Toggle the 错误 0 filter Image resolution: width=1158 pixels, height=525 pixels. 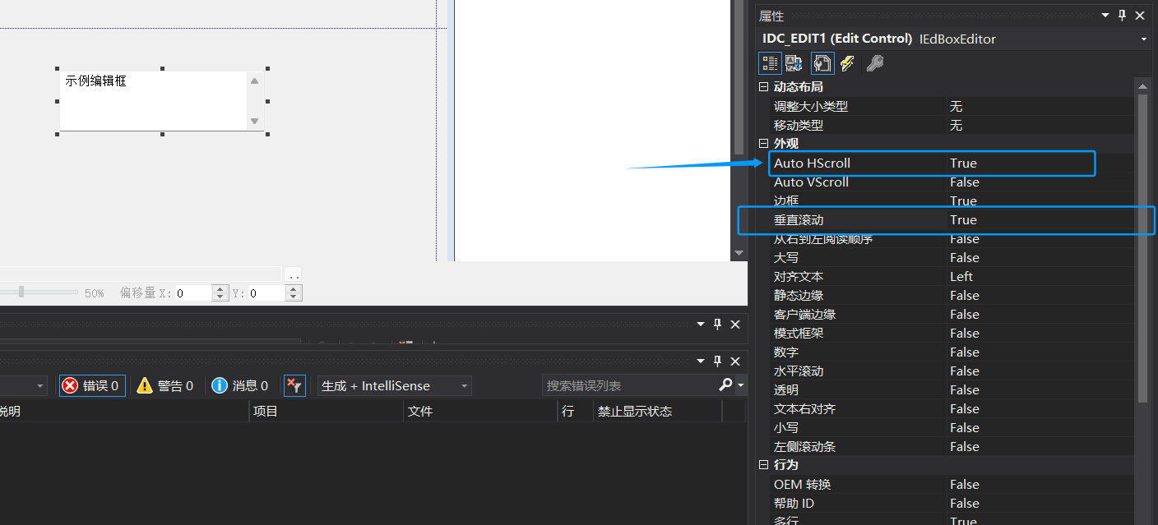[x=91, y=385]
